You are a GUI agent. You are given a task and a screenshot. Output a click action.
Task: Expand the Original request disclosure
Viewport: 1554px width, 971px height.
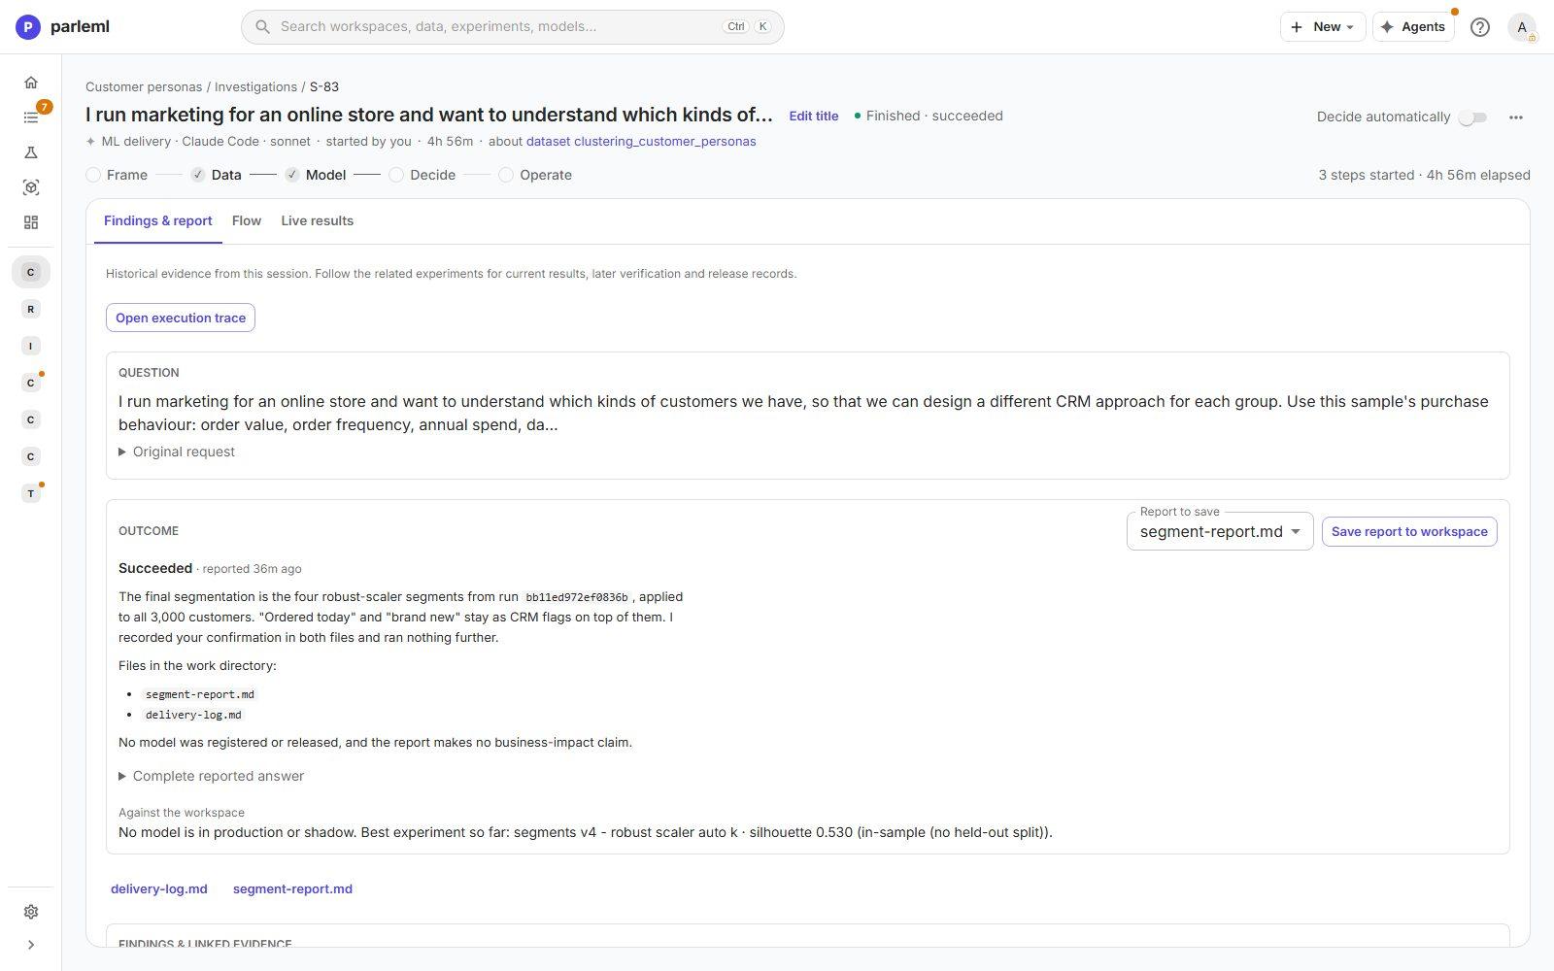pos(177,452)
